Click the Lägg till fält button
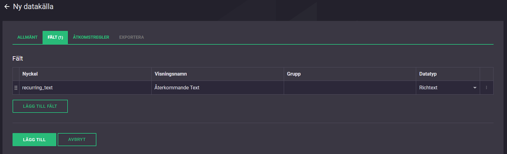The height and width of the screenshot is (154, 507). click(x=40, y=106)
